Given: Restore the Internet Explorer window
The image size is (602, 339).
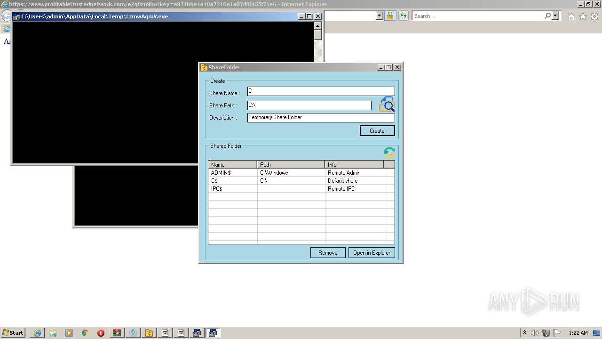Looking at the screenshot, I should (588, 4).
